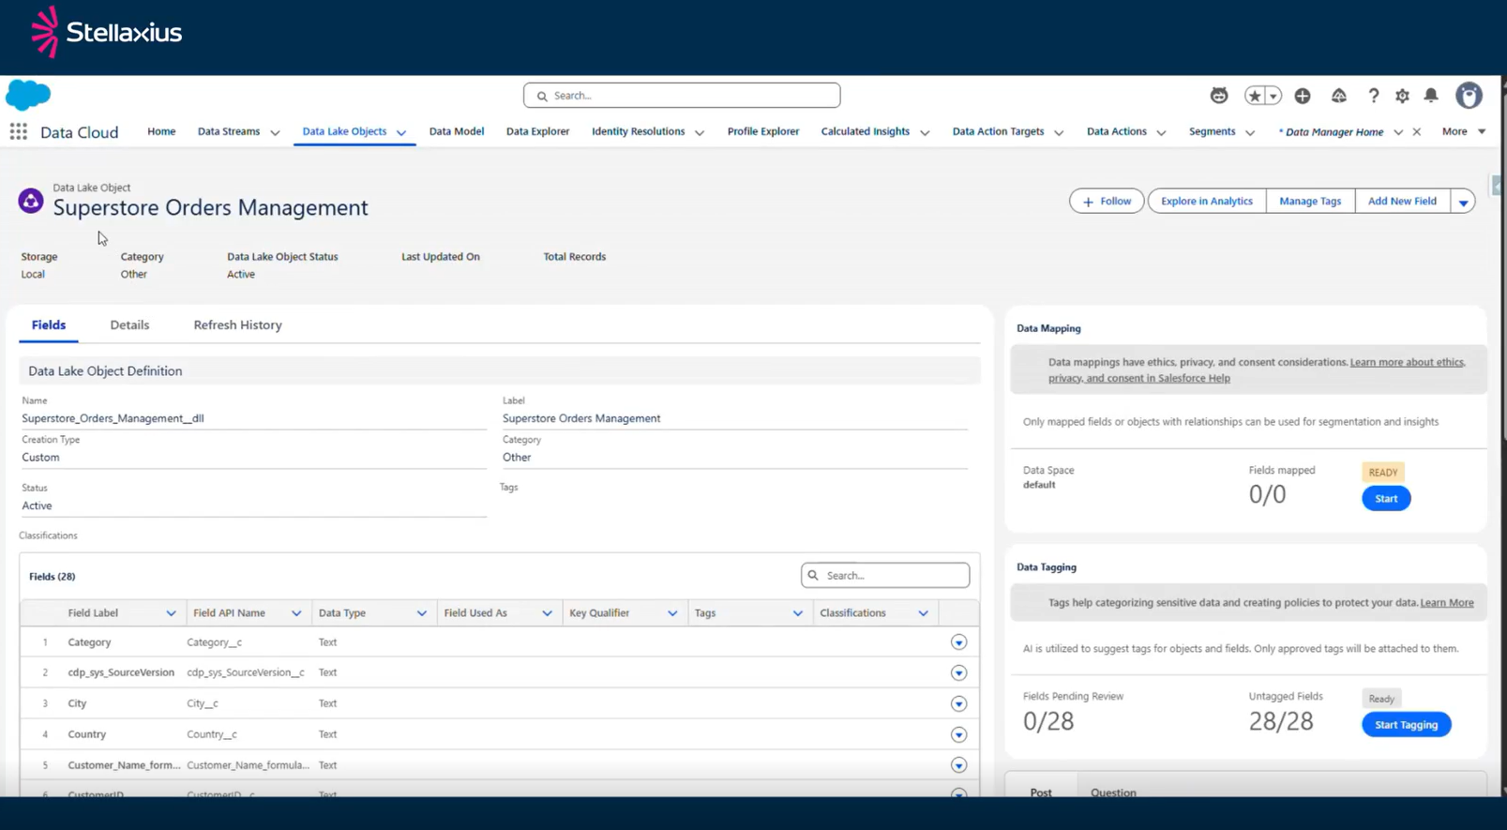Viewport: 1507px width, 830px height.
Task: Go to the Home nav tab
Action: pyautogui.click(x=161, y=131)
